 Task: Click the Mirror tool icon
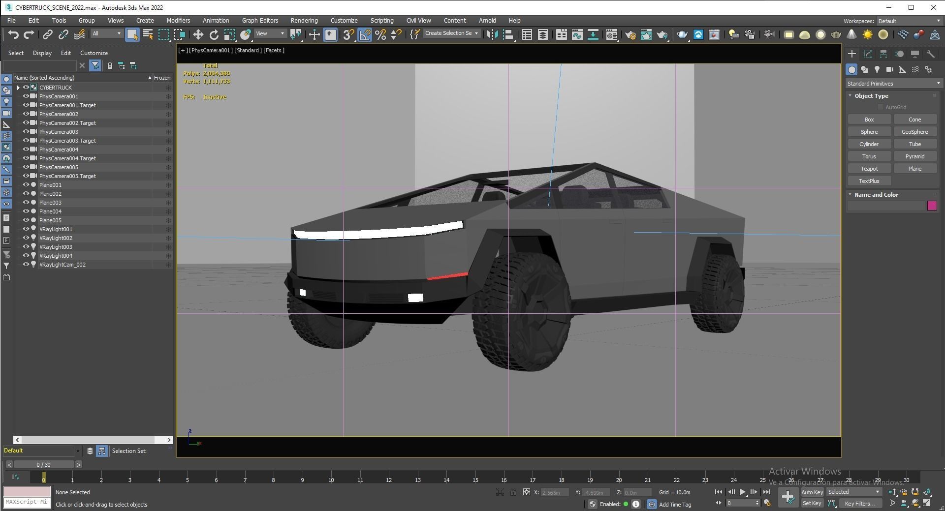click(x=492, y=34)
